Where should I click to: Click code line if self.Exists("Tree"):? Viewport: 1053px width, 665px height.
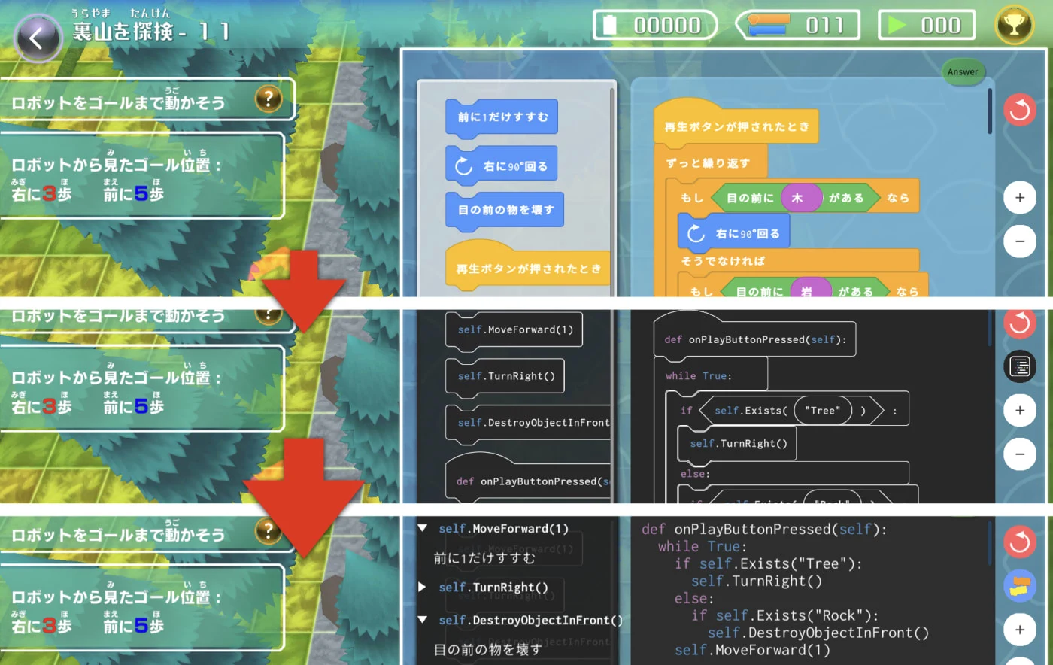coord(768,563)
